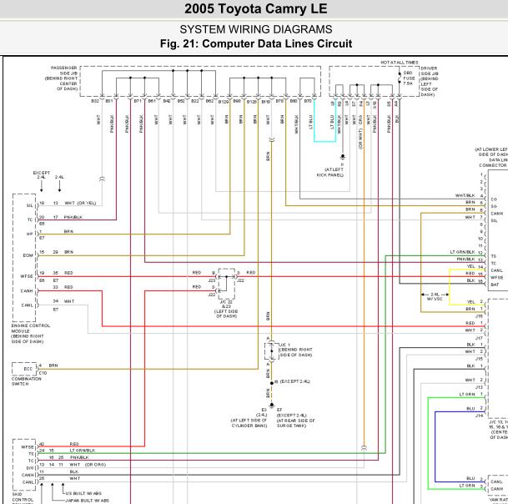
Task: Click the 'DRIVER SIDE J/B' label
Action: [430, 71]
